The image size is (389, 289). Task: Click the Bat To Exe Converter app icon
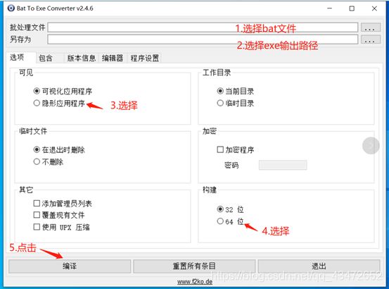(x=11, y=8)
